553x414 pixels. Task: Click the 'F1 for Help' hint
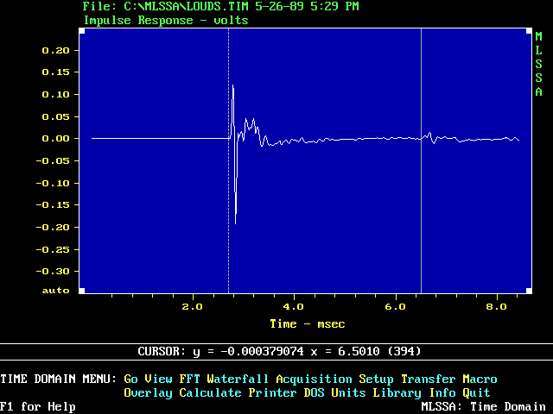[38, 407]
